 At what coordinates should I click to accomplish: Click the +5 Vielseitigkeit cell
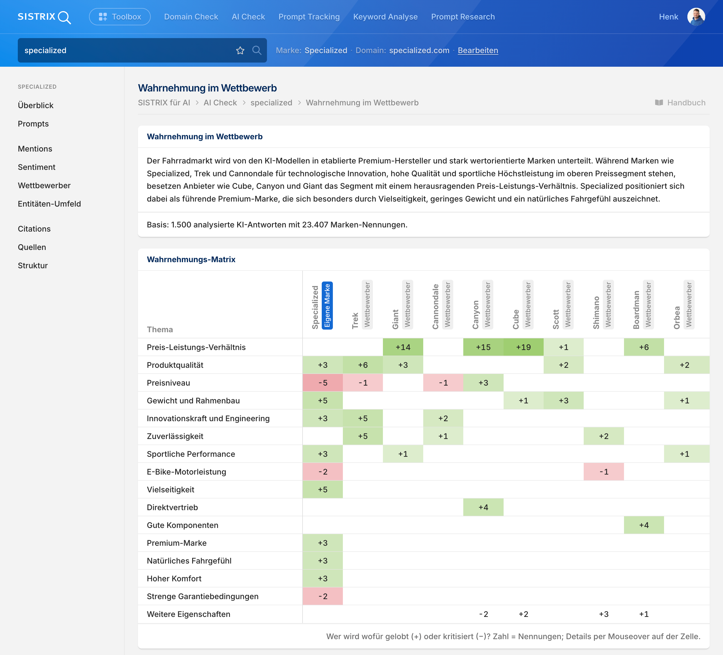coord(323,489)
